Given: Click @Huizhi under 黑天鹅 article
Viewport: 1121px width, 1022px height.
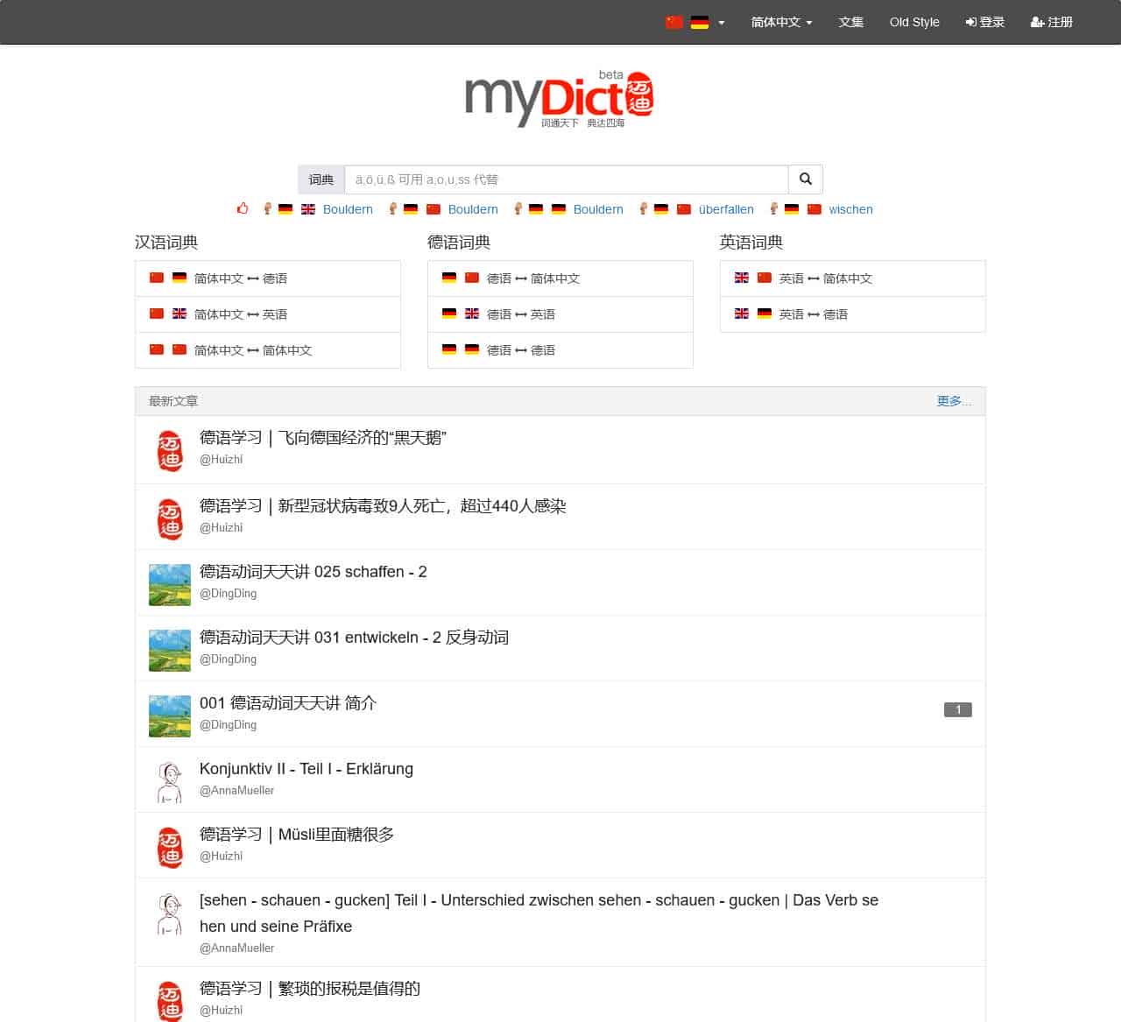Looking at the screenshot, I should coord(221,459).
